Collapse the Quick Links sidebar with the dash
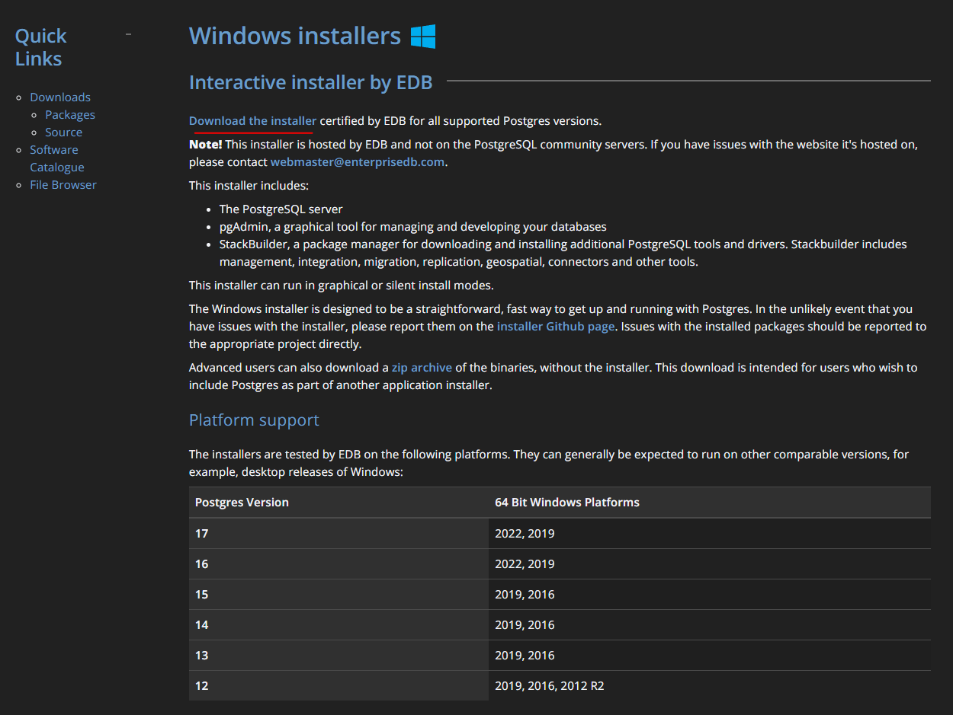Screen dimensions: 953x715 click(x=128, y=34)
